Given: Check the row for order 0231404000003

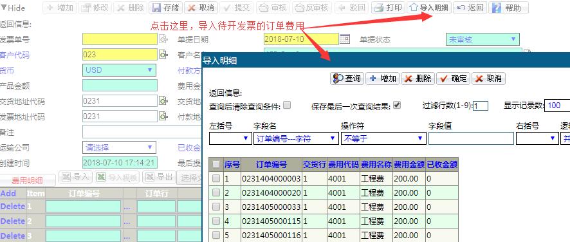Looking at the screenshot, I should tap(216, 178).
